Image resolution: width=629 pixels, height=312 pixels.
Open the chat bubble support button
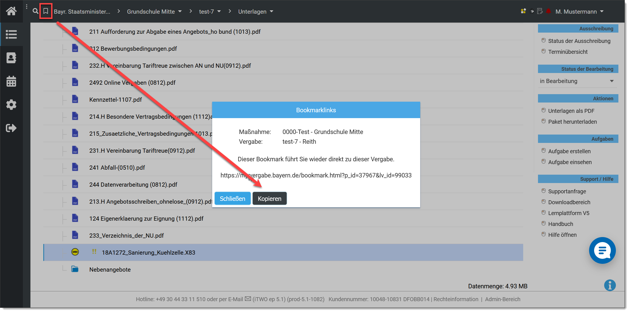602,250
